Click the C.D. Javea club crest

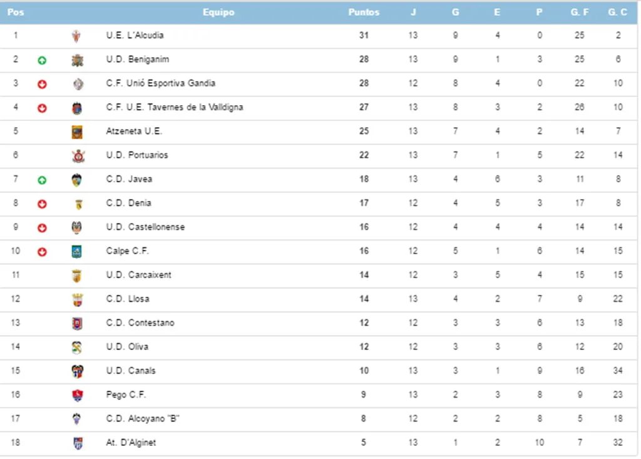coord(76,180)
